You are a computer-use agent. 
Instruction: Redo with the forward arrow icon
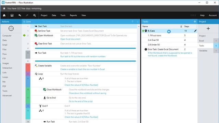pos(27,15)
